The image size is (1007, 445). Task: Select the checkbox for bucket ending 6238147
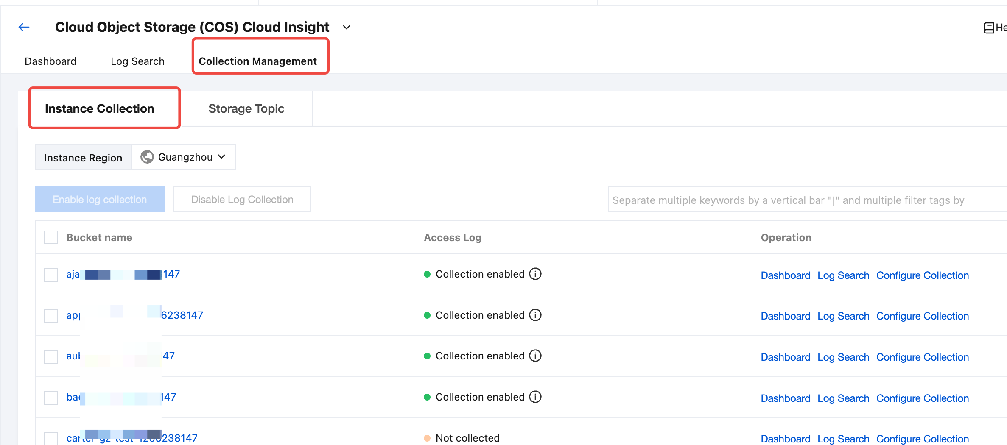(51, 316)
